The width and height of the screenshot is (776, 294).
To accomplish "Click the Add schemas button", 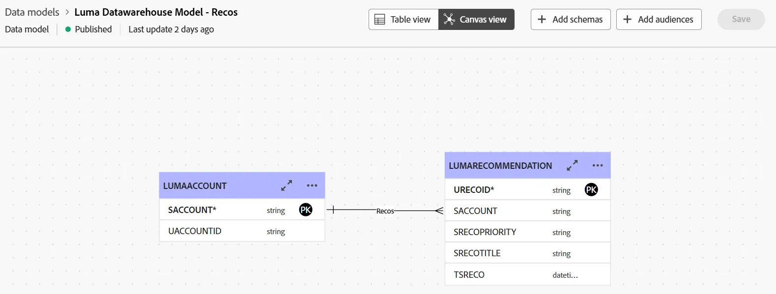I will tap(571, 19).
